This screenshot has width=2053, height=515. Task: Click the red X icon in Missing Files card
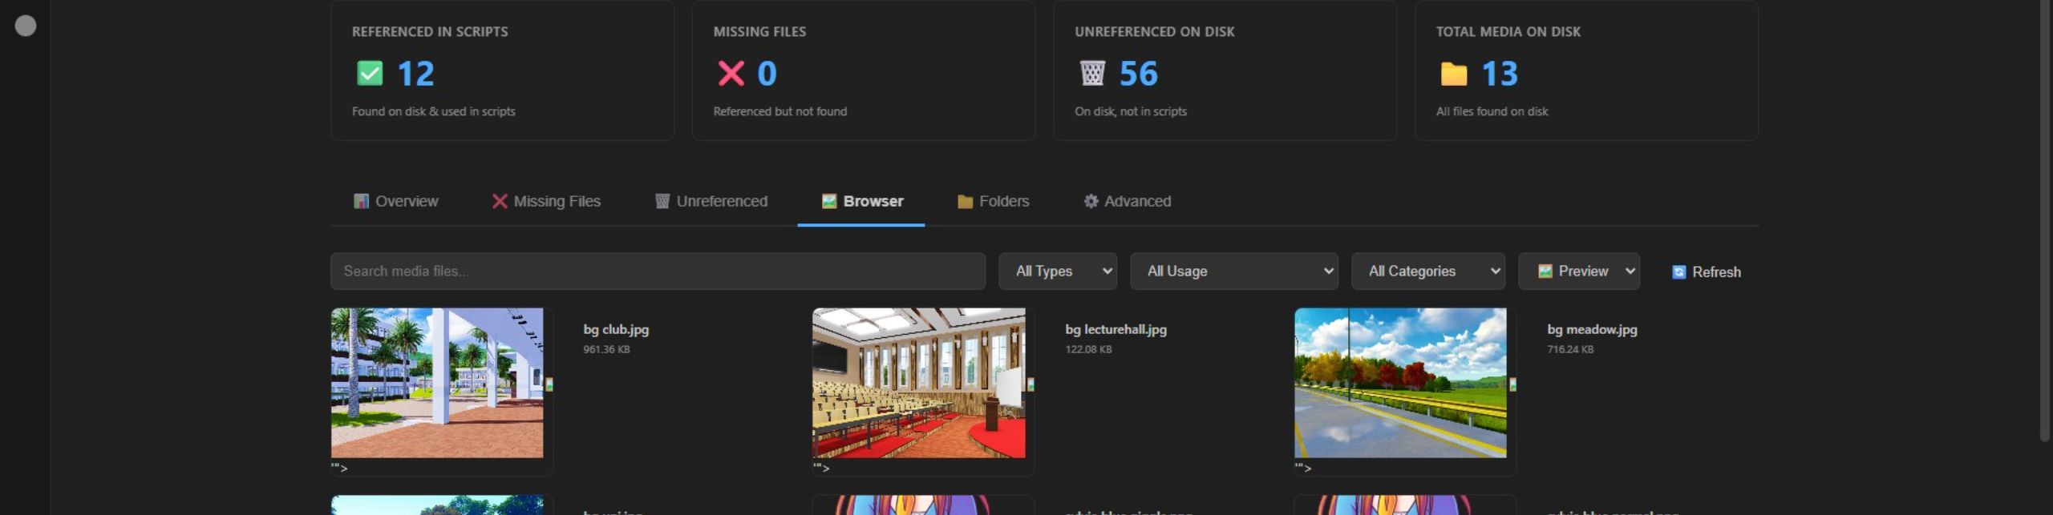point(731,74)
